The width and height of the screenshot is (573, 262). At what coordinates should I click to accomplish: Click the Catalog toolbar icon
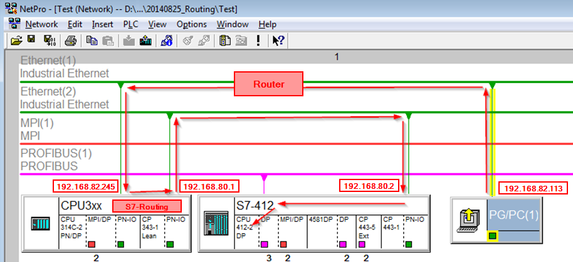coord(226,41)
